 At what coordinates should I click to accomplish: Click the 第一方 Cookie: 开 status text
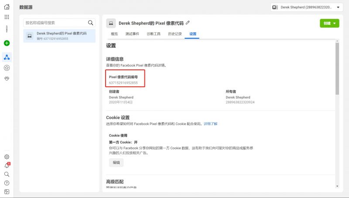[x=123, y=142]
